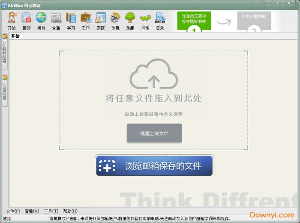Click 将任意文件拖入到此处 drop zone text

pyautogui.click(x=154, y=98)
